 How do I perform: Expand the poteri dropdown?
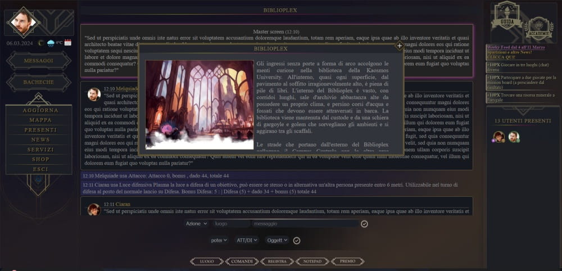(219, 240)
